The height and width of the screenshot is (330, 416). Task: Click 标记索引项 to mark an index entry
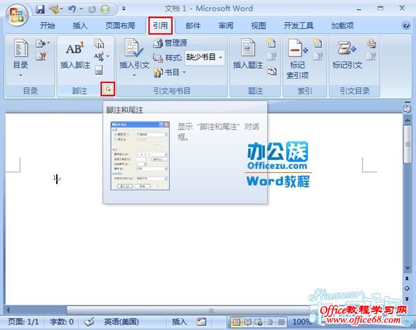click(x=297, y=59)
